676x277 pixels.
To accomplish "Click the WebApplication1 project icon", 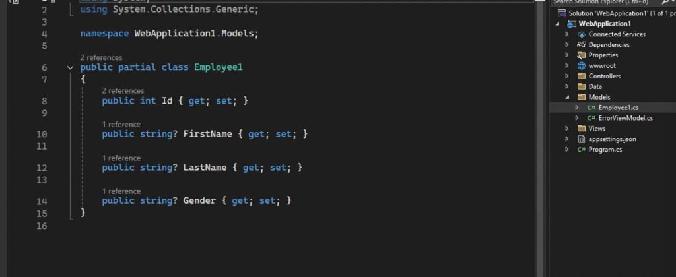I will [571, 24].
